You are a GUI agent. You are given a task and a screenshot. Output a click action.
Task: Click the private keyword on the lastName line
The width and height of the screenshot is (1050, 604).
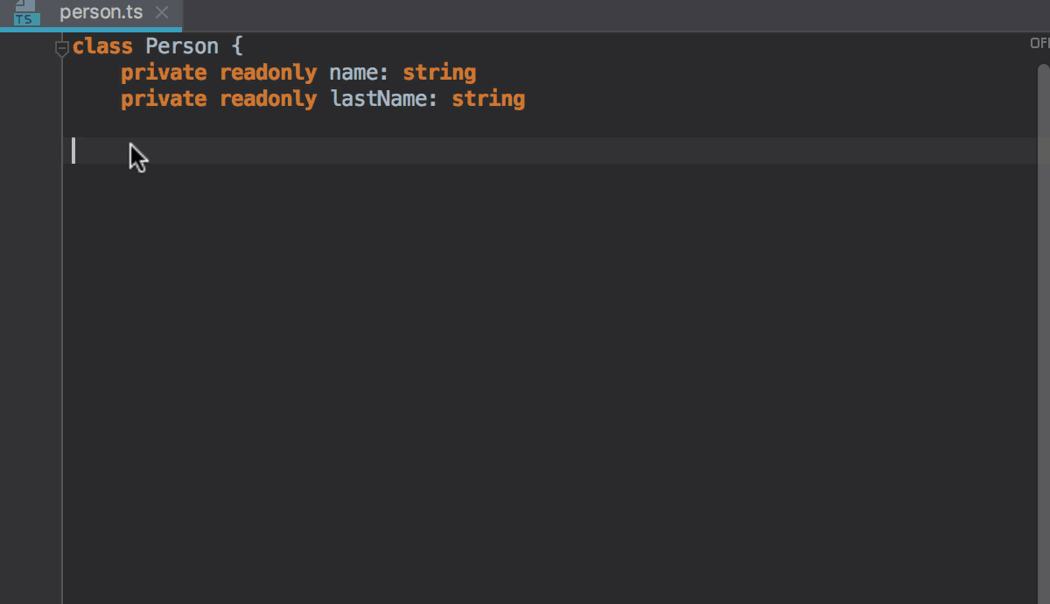click(x=163, y=98)
